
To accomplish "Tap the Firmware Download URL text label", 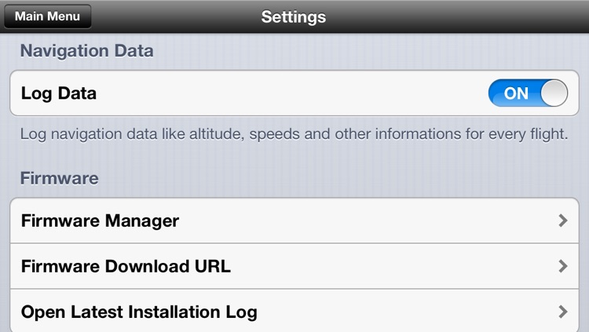I will pyautogui.click(x=126, y=266).
